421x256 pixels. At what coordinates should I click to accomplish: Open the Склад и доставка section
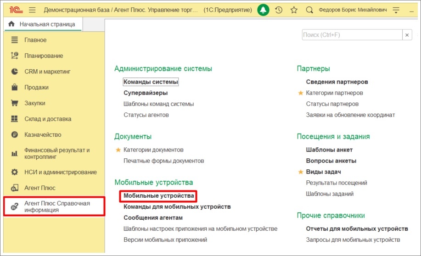[48, 119]
